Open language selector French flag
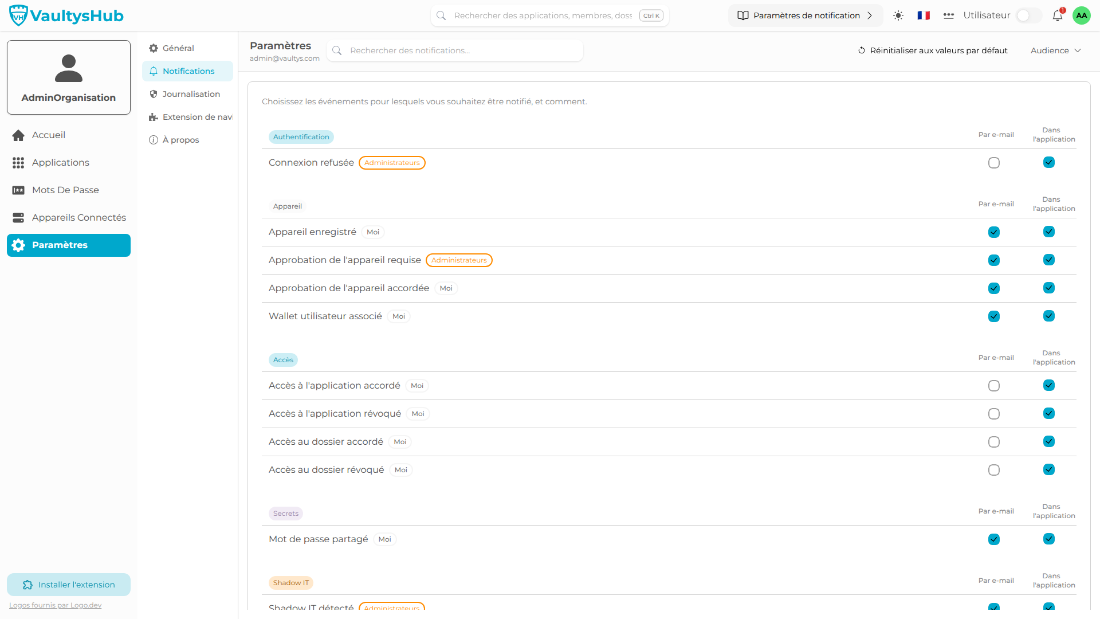 tap(924, 15)
